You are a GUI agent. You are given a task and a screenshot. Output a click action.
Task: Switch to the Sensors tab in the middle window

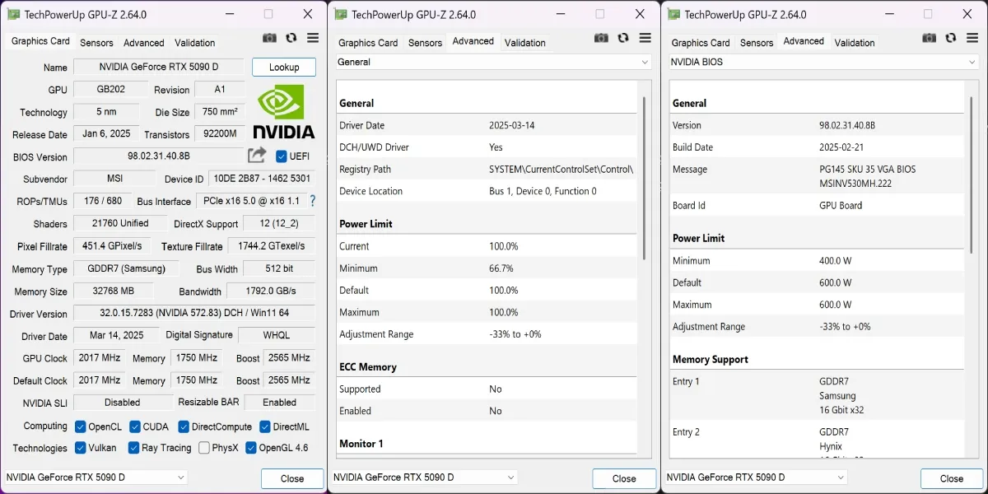click(x=425, y=43)
